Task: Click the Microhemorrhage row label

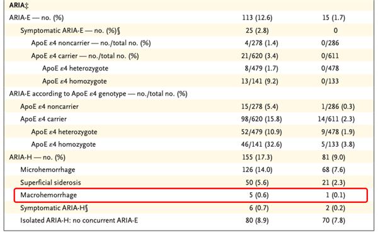Action: click(x=48, y=169)
